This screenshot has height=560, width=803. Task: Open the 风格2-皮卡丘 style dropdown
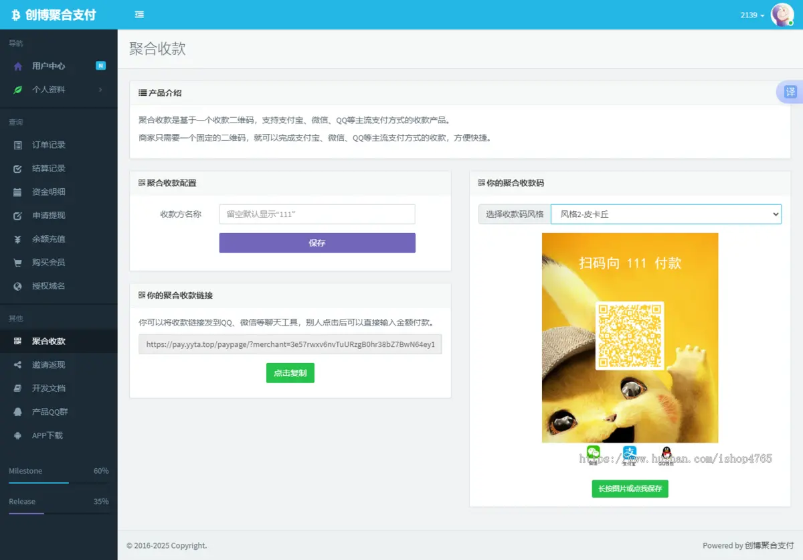[666, 214]
